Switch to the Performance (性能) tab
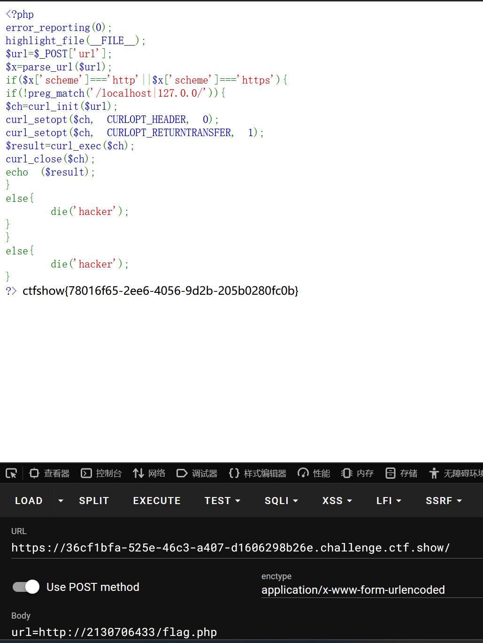483x643 pixels. tap(314, 473)
